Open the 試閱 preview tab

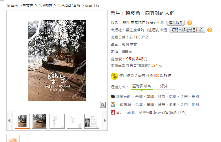click(13, 139)
